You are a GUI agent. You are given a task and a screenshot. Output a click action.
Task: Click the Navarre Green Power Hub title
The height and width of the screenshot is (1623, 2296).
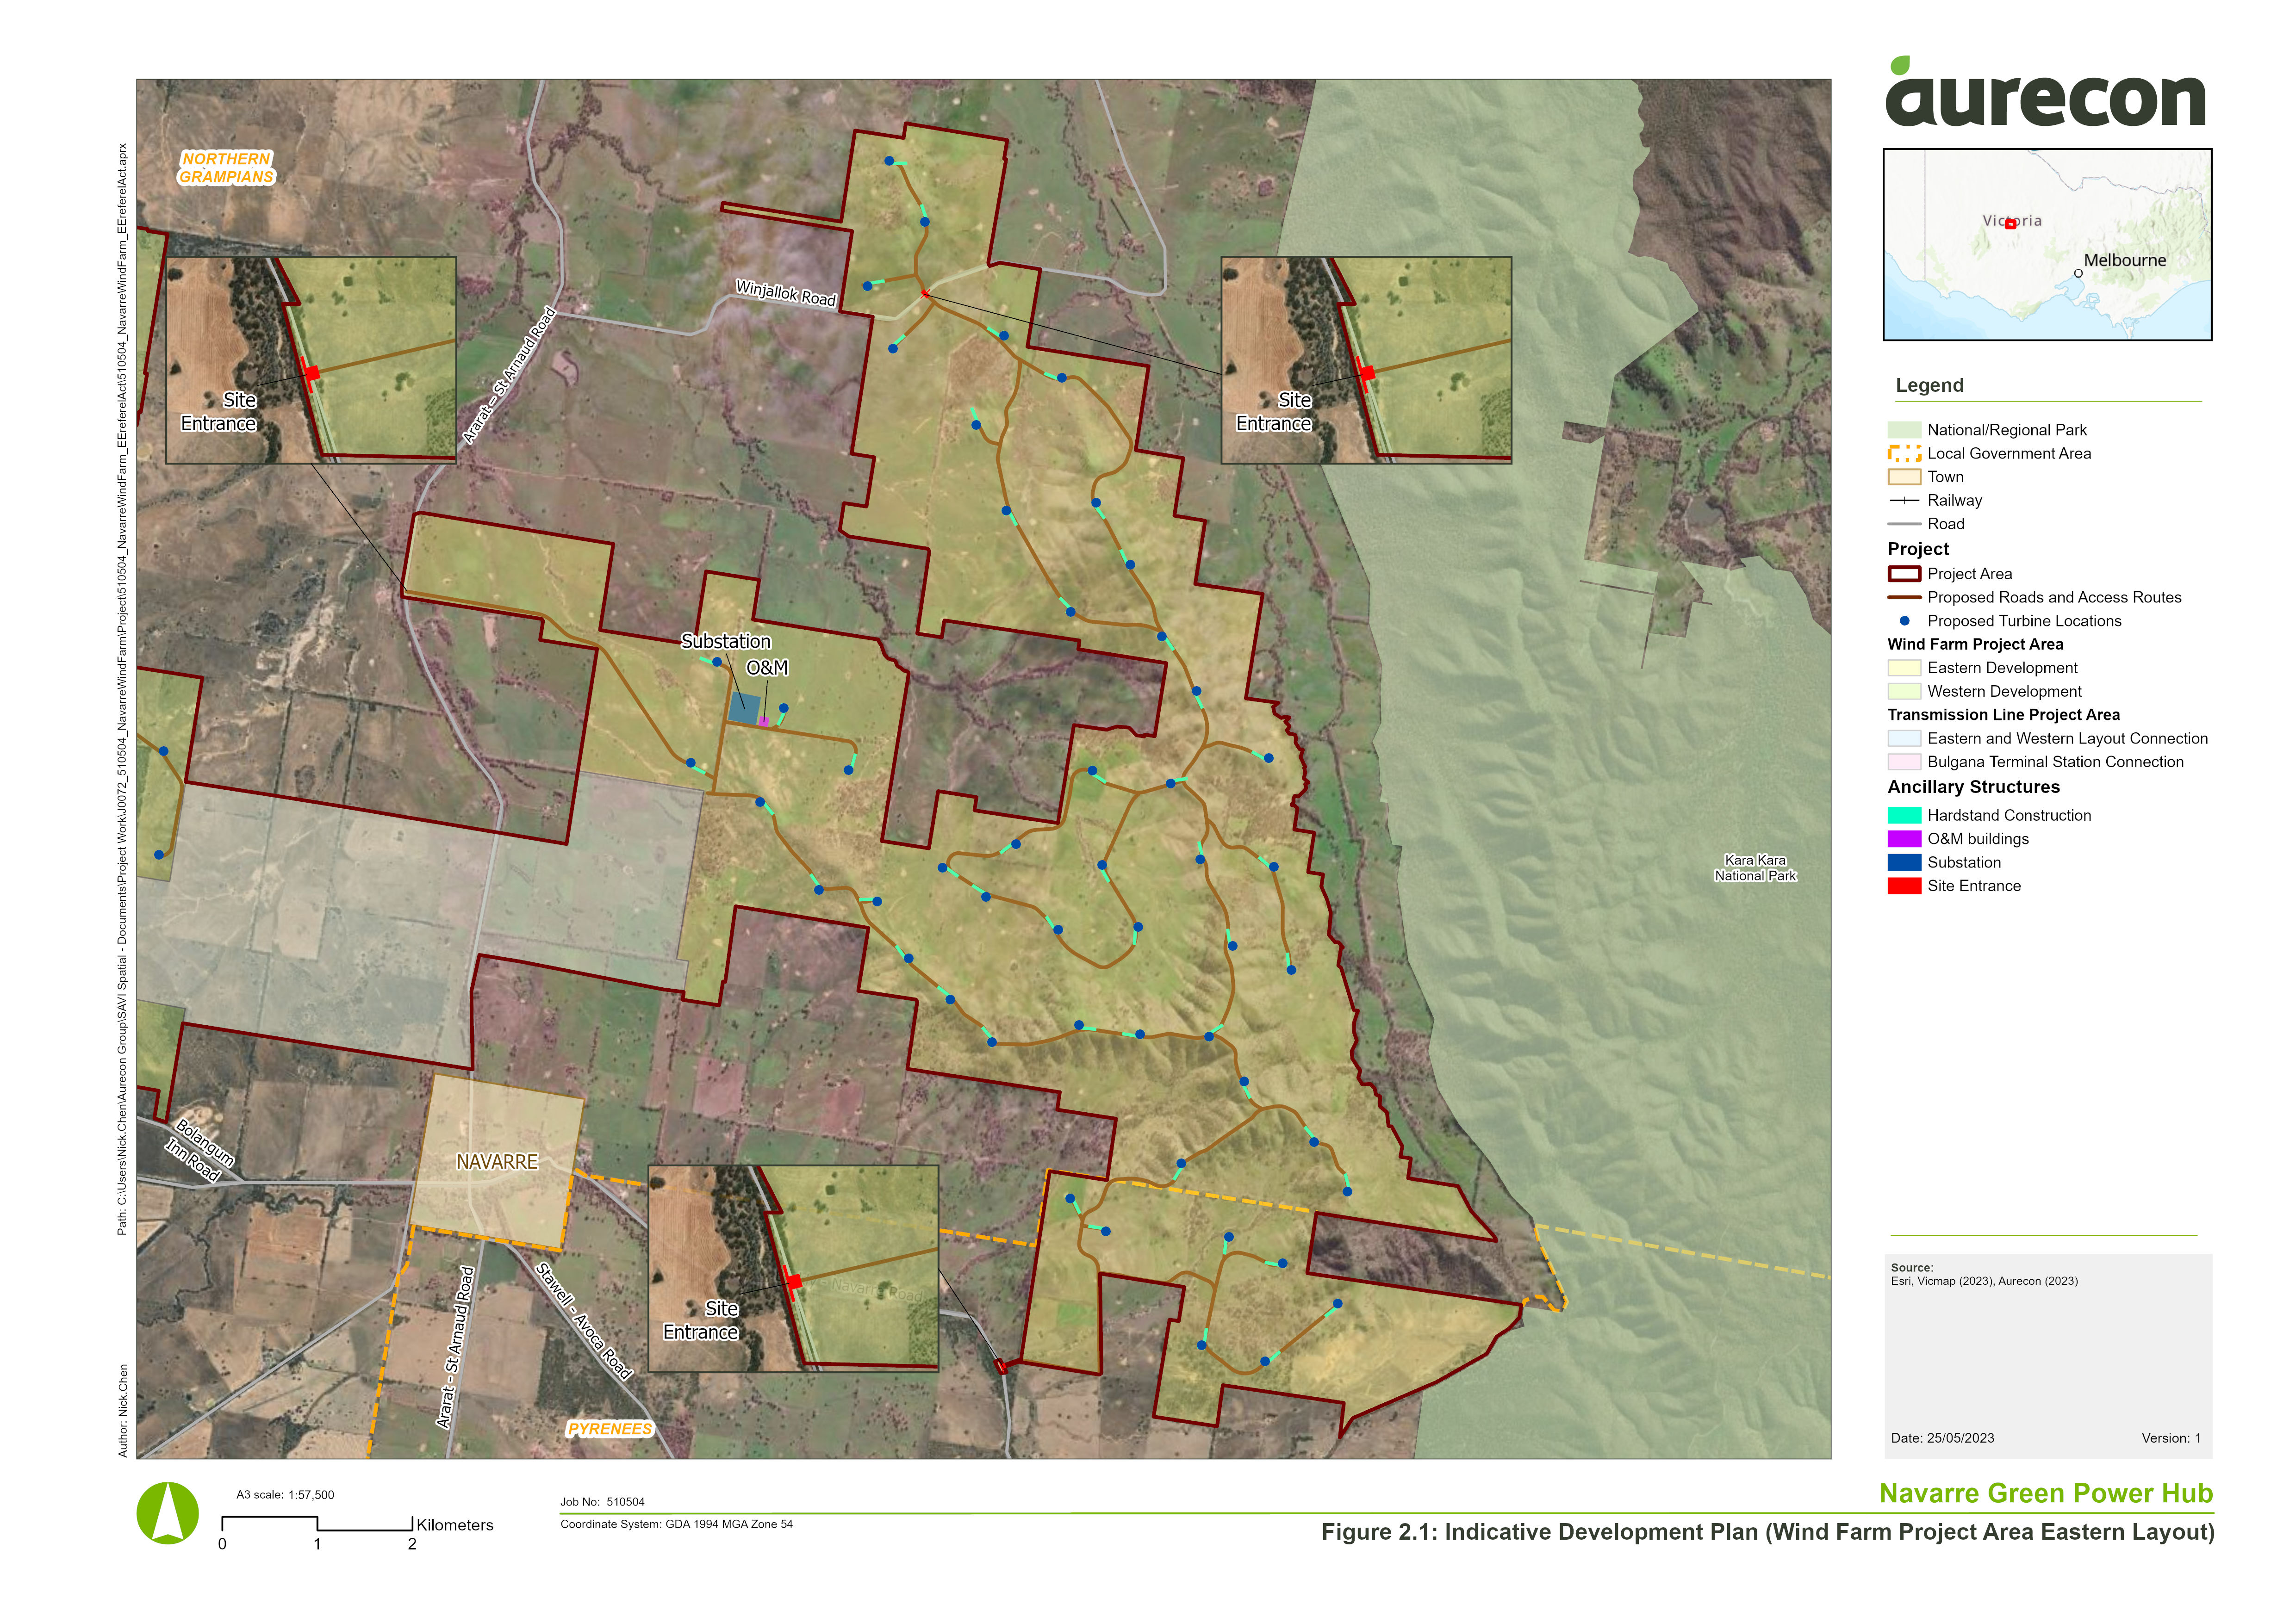[2046, 1493]
